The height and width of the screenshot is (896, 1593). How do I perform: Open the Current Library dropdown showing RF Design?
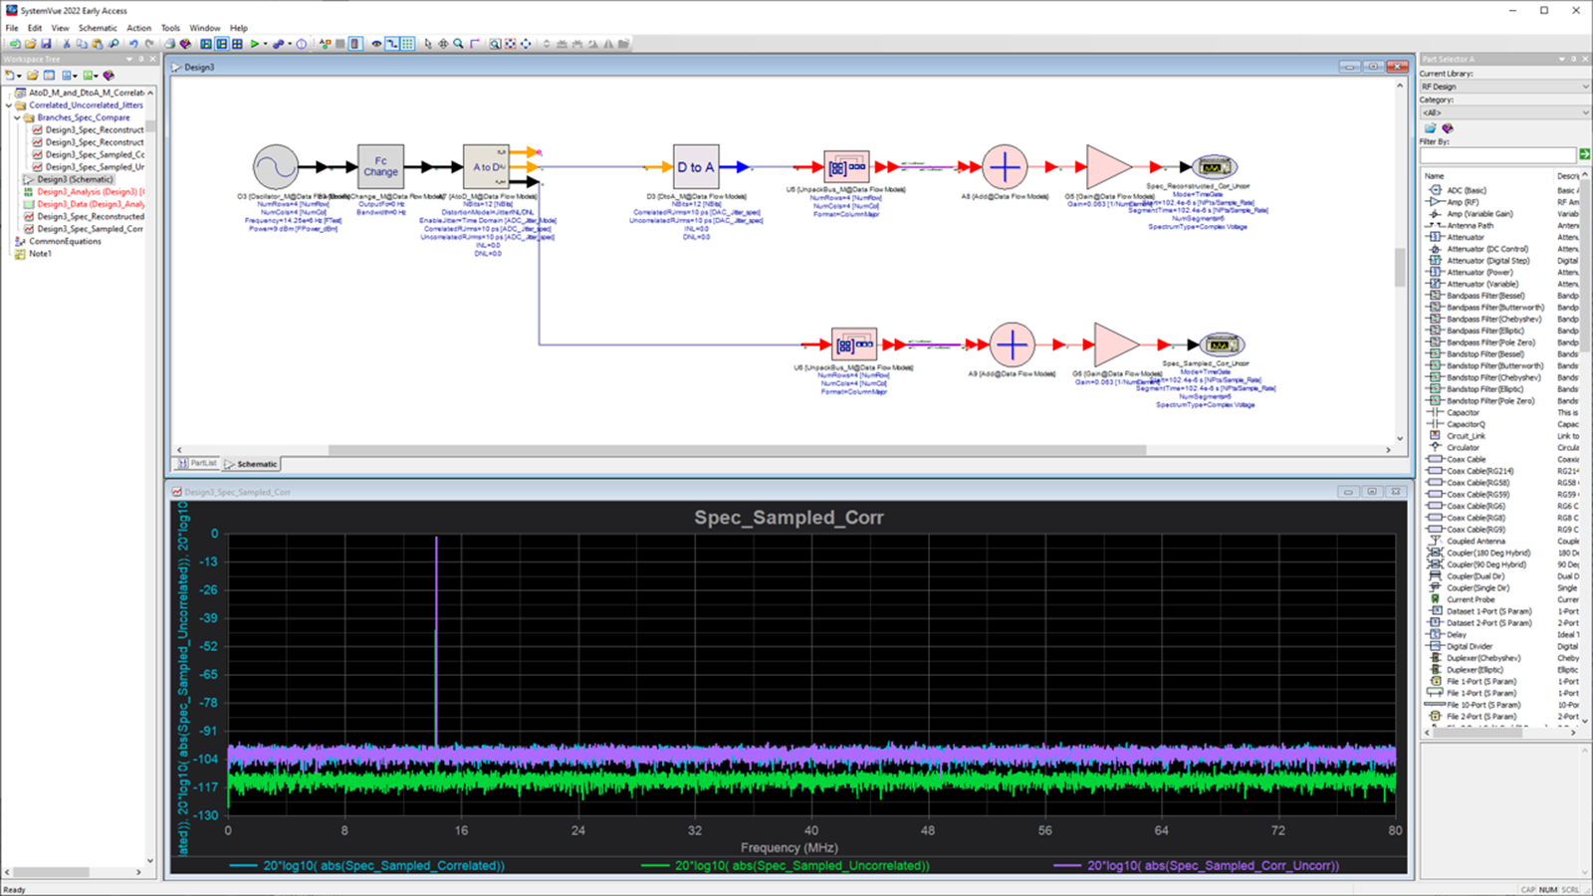(1585, 87)
